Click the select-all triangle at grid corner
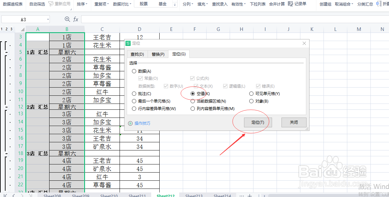Image resolution: width=389 pixels, height=197 pixels. [x=22, y=29]
